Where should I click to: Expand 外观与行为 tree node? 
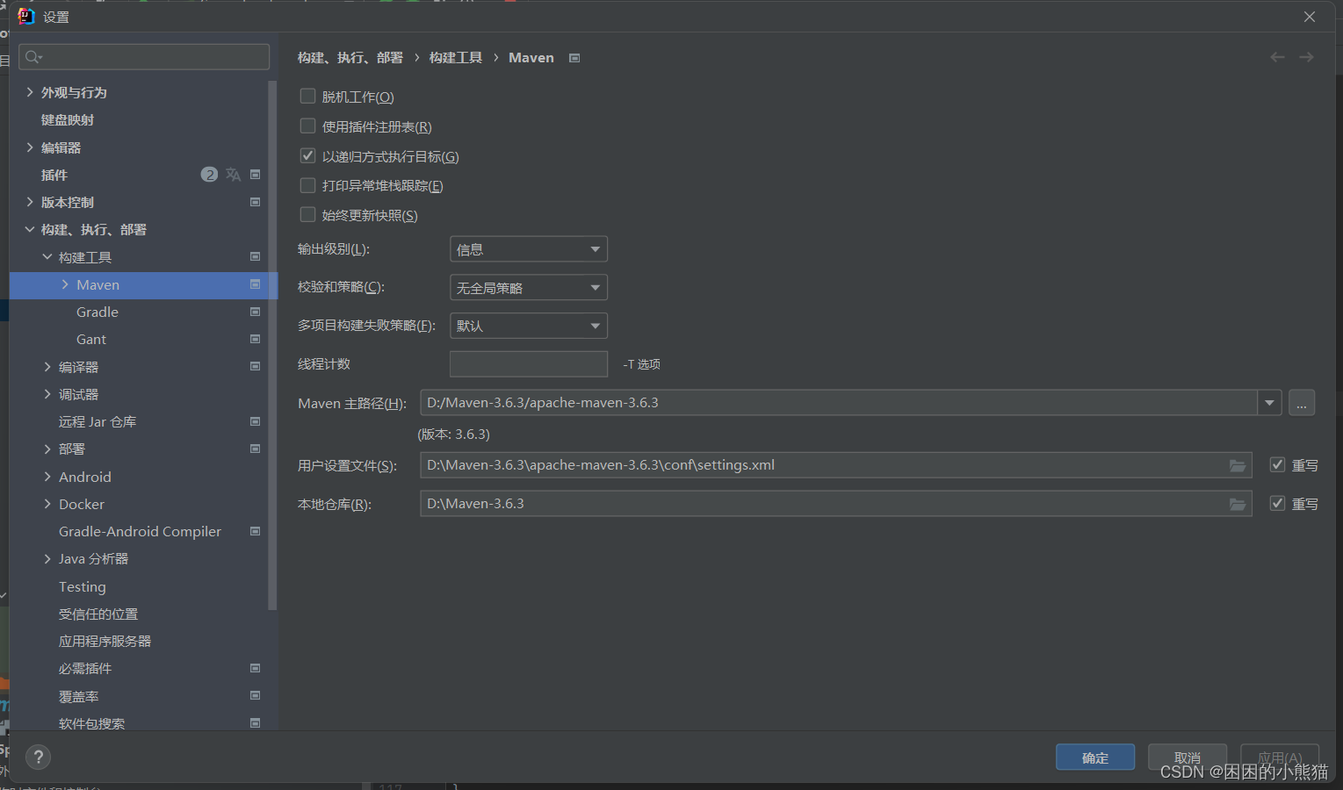[x=30, y=92]
